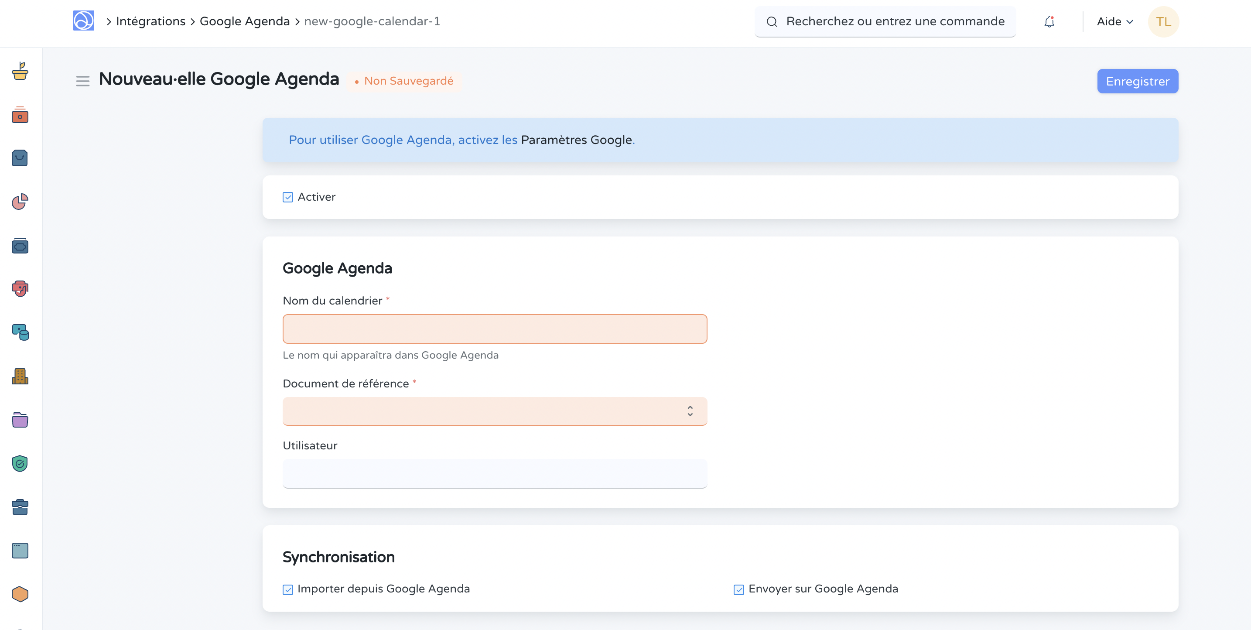Open the Document de référence dropdown
The height and width of the screenshot is (630, 1251).
click(494, 411)
